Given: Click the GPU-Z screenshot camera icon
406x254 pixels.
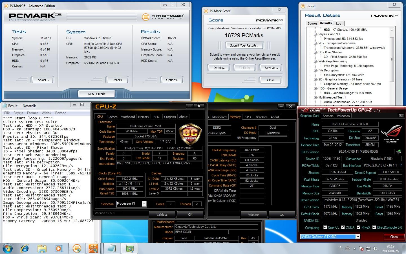Looking at the screenshot, I should (x=401, y=116).
